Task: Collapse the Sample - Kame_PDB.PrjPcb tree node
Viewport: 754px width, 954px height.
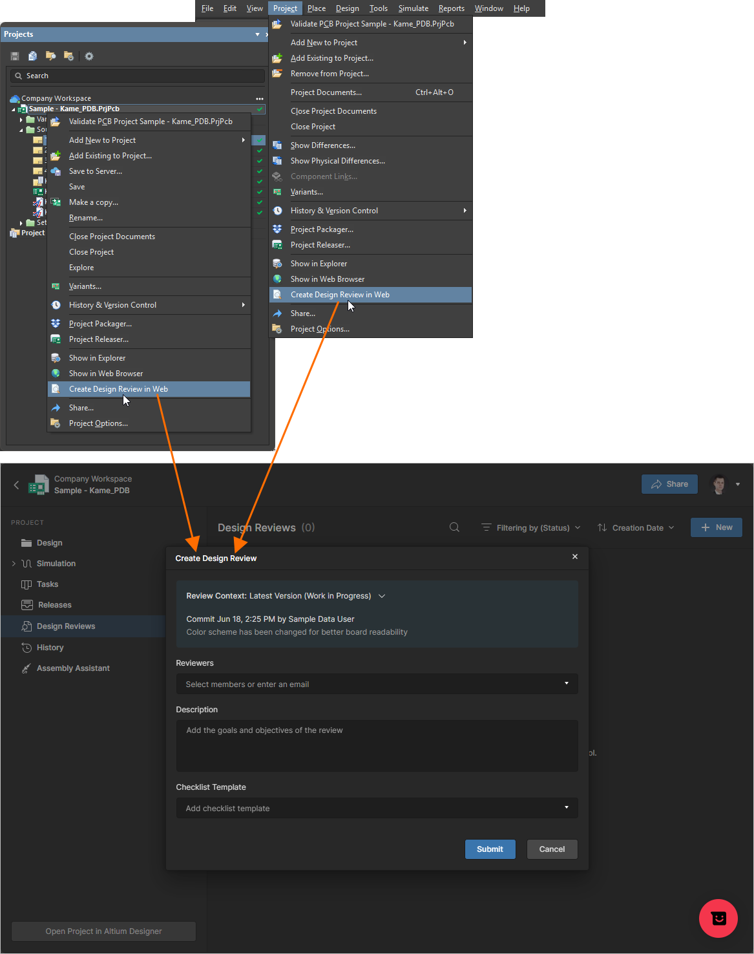Action: [x=14, y=109]
